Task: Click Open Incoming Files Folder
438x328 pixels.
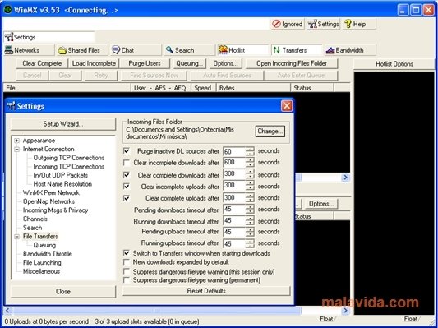Action: (292, 63)
